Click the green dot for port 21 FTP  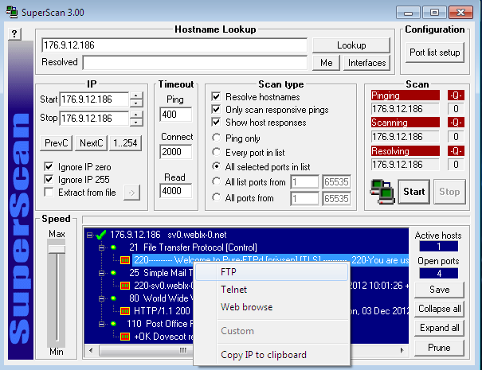113,247
